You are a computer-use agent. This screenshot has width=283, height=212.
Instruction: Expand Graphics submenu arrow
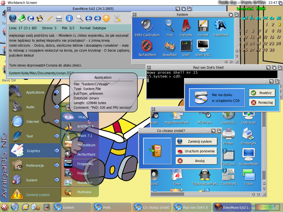coord(57,150)
